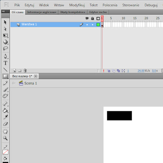
Task: Switch to Informacje wyjściowe tab
Action: coord(42,12)
